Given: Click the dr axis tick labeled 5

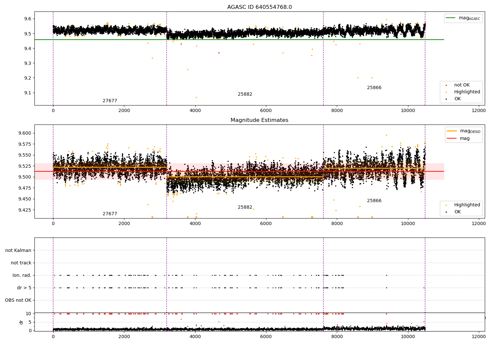Looking at the screenshot, I should [30, 322].
